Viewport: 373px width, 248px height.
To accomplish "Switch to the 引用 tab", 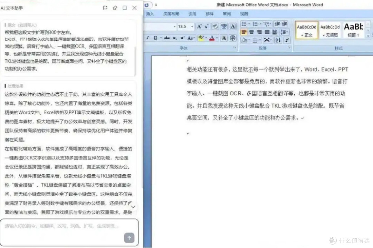I will point(192,14).
